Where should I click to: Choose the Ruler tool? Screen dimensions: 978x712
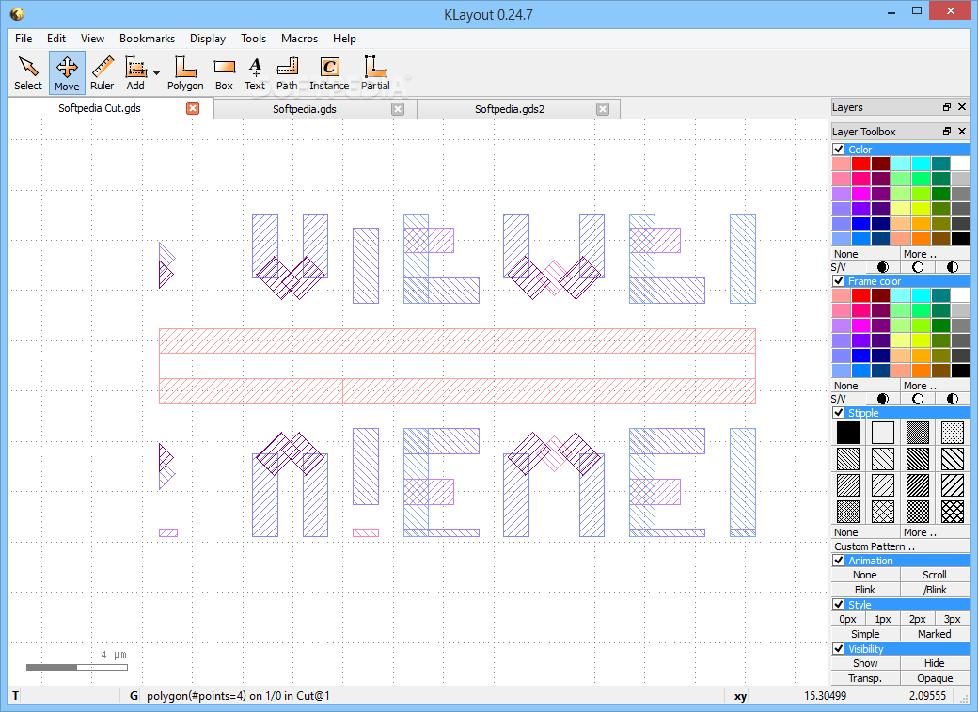[x=103, y=73]
